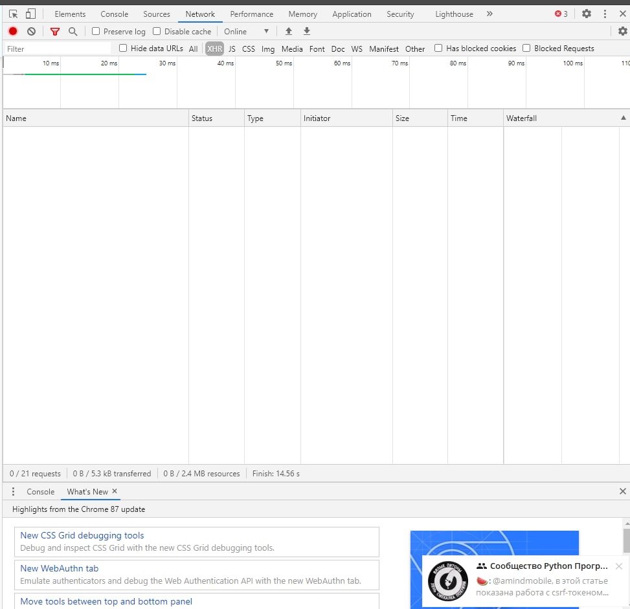The width and height of the screenshot is (630, 609).
Task: Tick the Hide data URLs checkbox
Action: [123, 48]
